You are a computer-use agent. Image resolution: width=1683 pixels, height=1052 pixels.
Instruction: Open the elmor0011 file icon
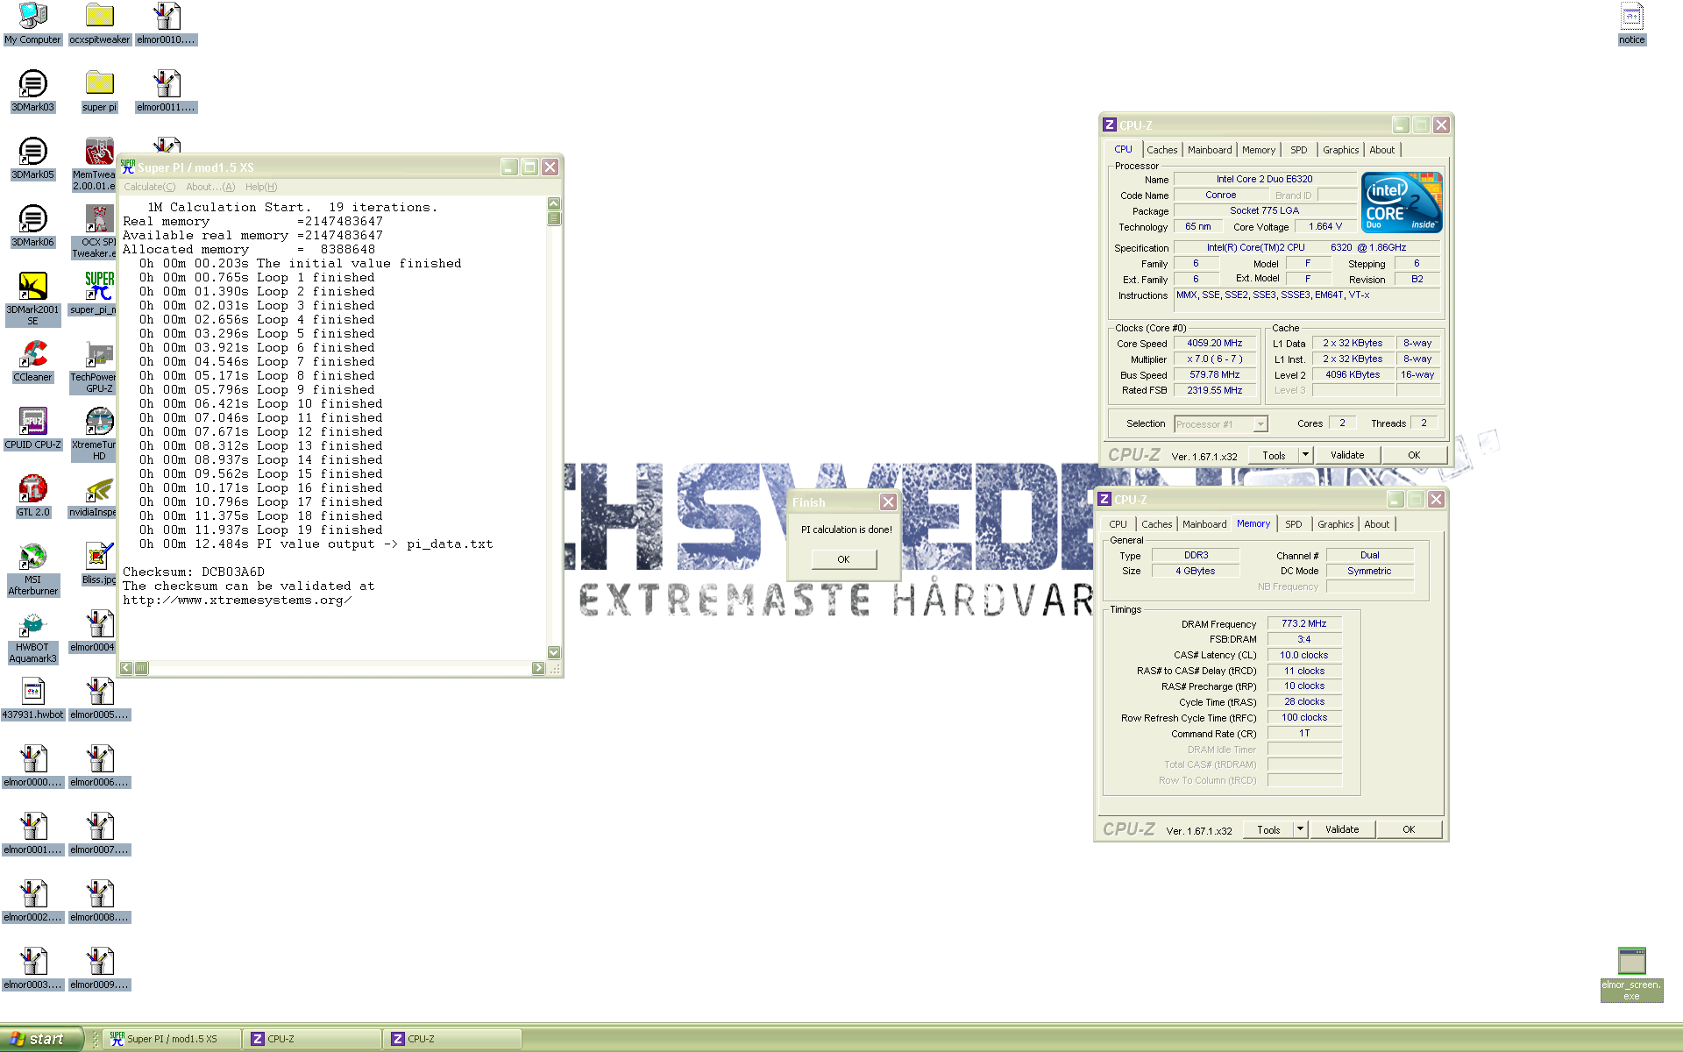click(x=167, y=91)
